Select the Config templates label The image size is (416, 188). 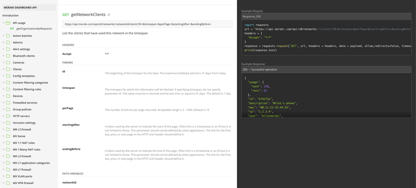tap(24, 76)
